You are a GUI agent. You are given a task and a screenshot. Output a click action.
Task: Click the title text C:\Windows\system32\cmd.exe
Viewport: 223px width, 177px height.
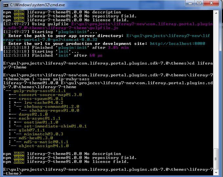coord(37,5)
